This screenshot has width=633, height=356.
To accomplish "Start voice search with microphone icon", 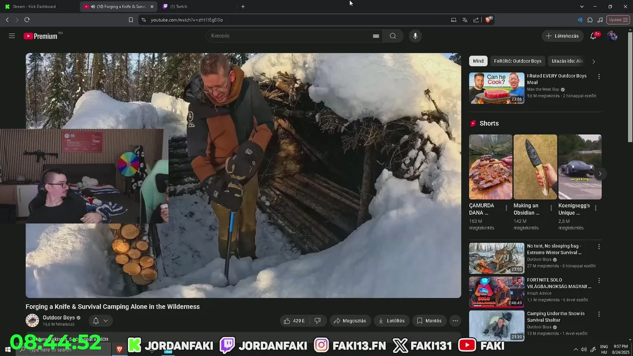I will point(415,36).
